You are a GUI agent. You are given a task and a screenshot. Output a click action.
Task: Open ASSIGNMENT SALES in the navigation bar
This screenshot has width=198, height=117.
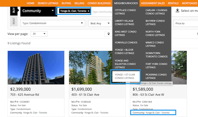[153, 3]
